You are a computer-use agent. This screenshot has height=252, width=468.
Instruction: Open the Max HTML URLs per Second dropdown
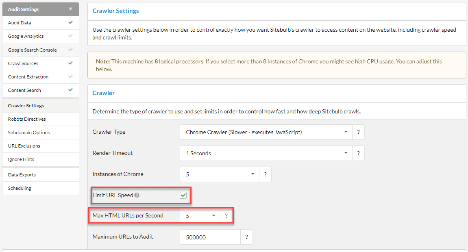coord(200,216)
